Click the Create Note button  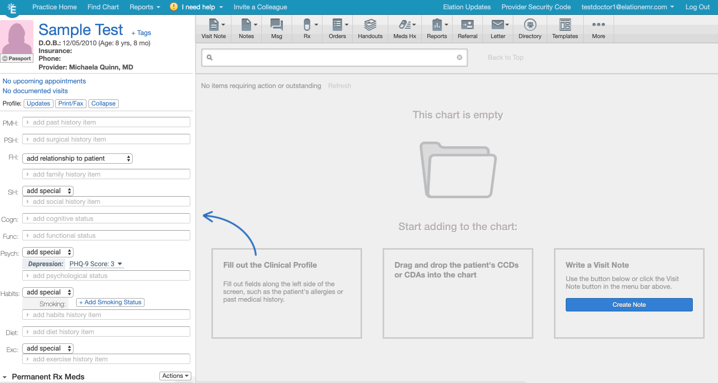click(629, 304)
